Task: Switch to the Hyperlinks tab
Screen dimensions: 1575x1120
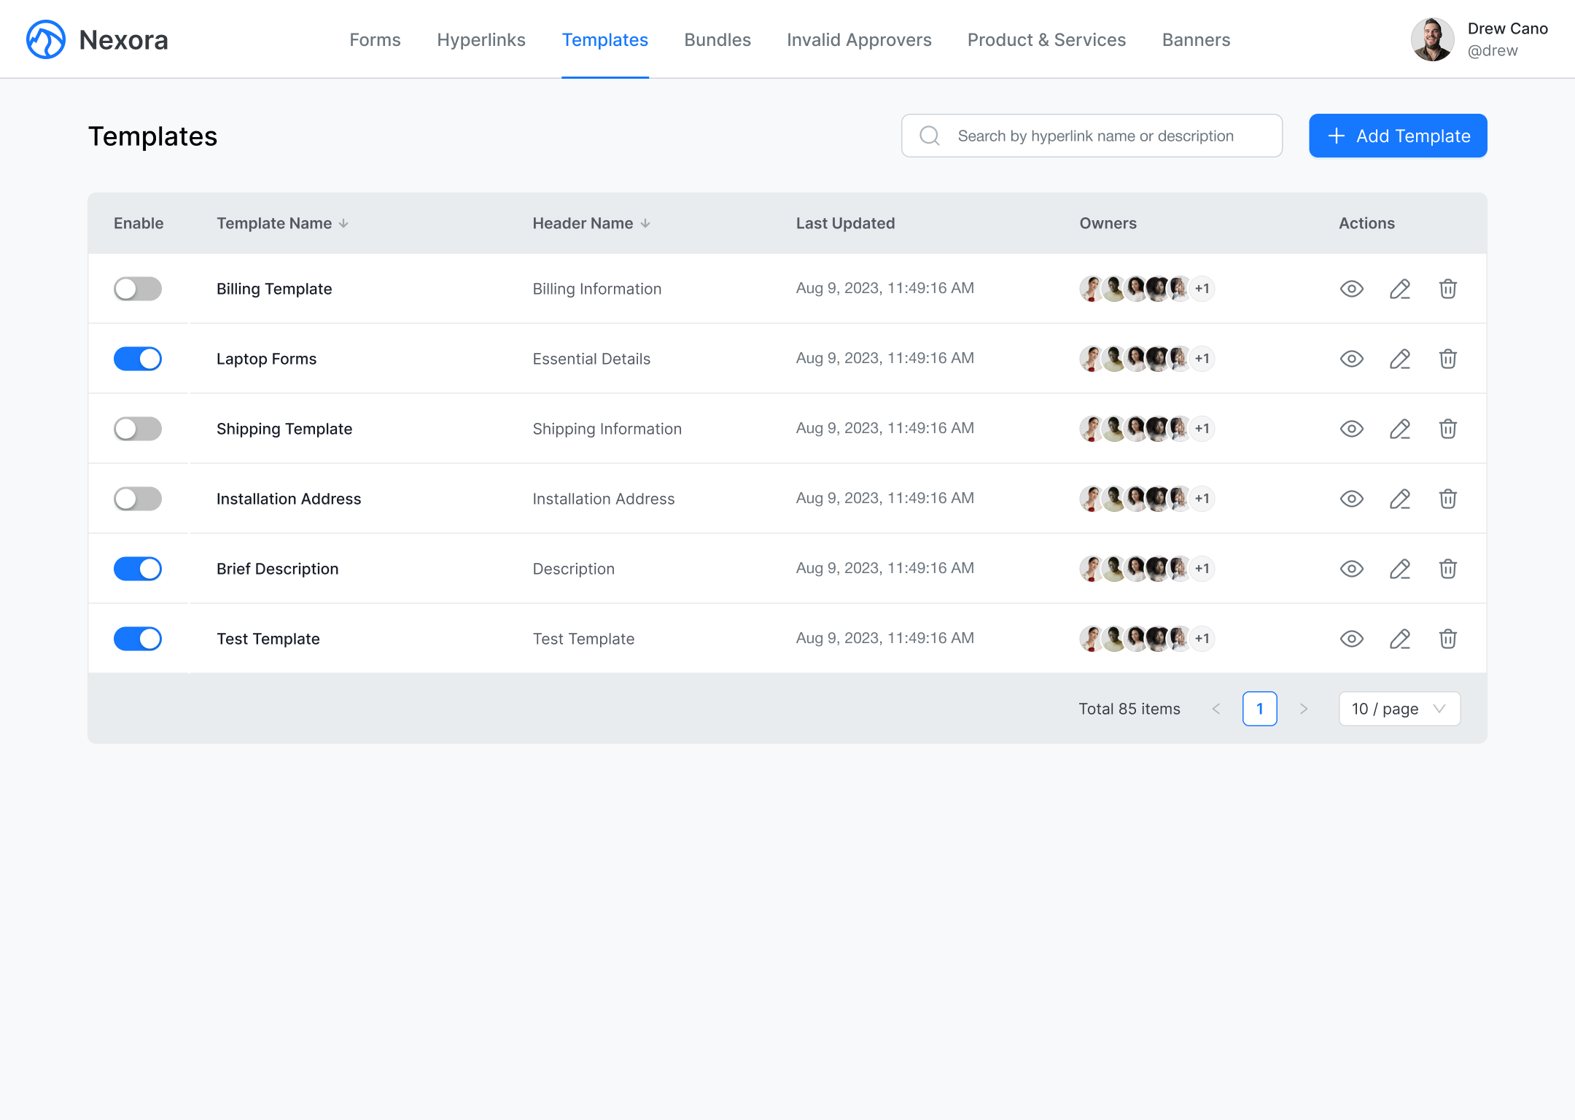Action: [x=481, y=39]
